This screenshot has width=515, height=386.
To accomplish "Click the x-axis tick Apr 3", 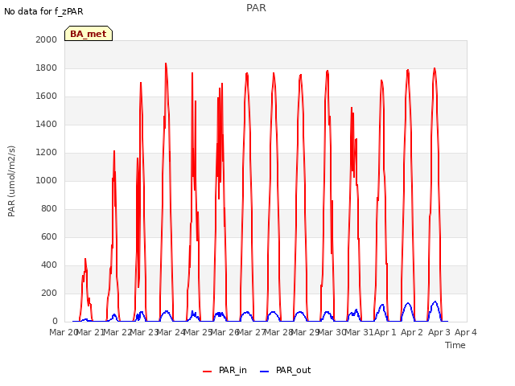I will (x=439, y=332).
